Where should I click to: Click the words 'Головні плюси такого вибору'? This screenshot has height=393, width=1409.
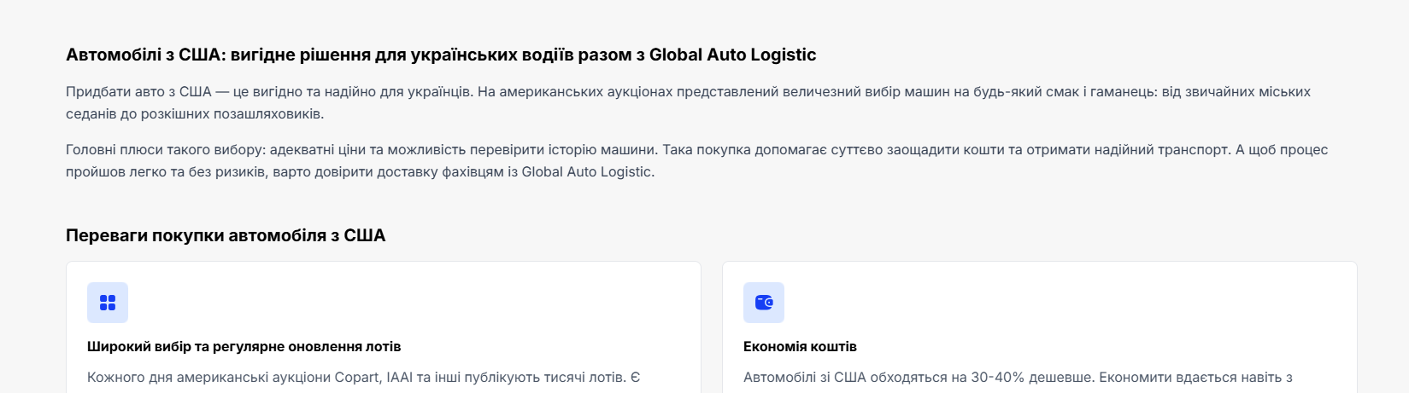pos(166,149)
